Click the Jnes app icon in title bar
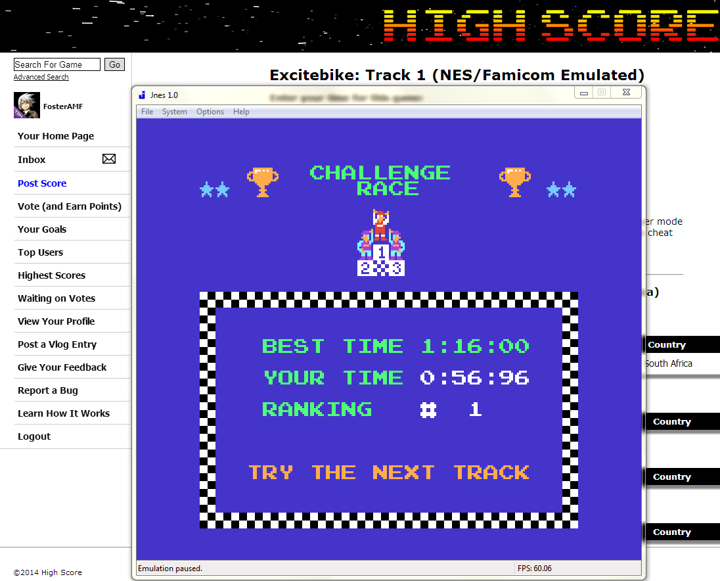 click(142, 95)
